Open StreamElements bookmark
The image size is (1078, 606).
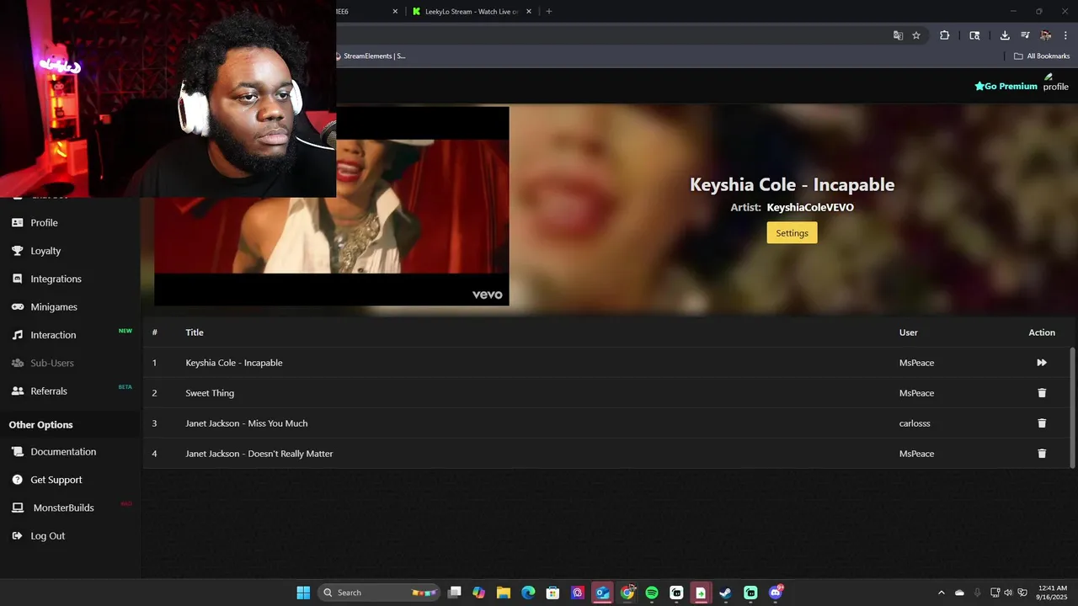tap(371, 56)
